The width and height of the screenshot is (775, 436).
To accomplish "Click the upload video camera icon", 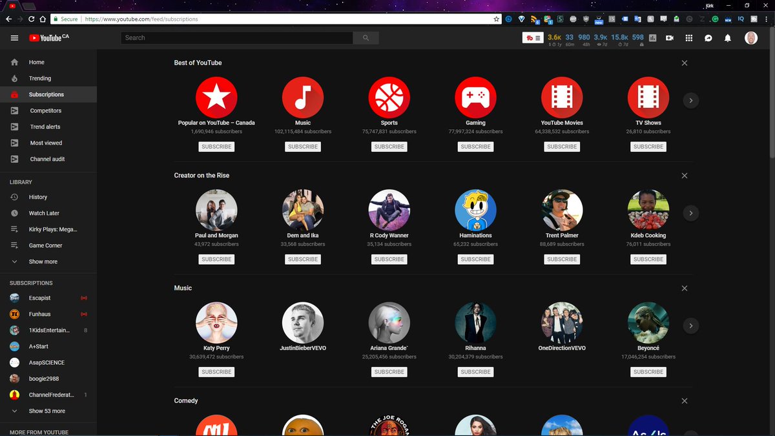I will pyautogui.click(x=670, y=38).
